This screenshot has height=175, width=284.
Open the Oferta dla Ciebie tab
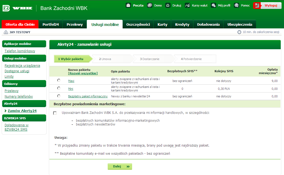(x=20, y=24)
